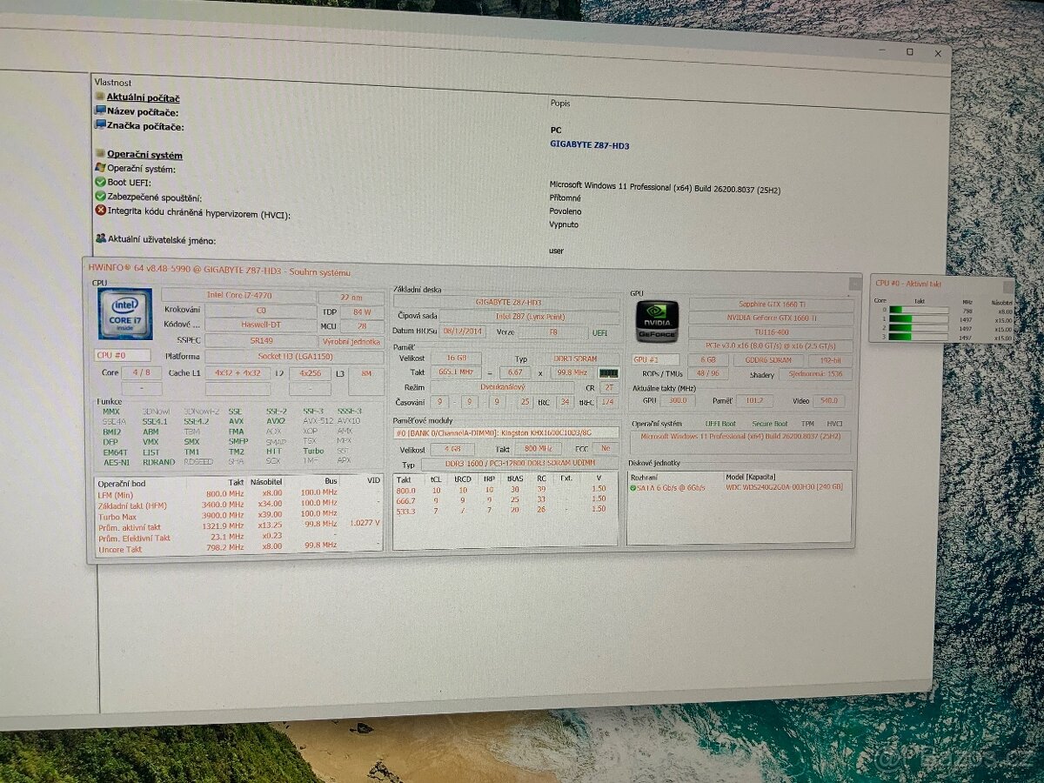Screen dimensions: 1044x783
Task: Open the CPU #0 selector dropdown
Action: (122, 355)
